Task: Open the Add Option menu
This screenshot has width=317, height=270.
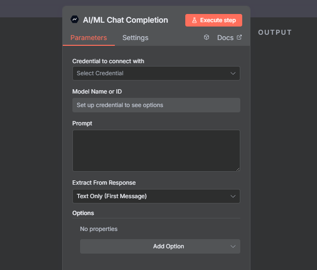Action: [x=160, y=246]
